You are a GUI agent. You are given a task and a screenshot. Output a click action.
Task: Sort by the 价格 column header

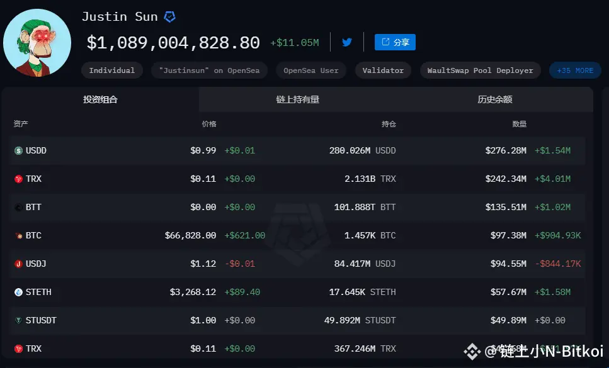point(209,124)
